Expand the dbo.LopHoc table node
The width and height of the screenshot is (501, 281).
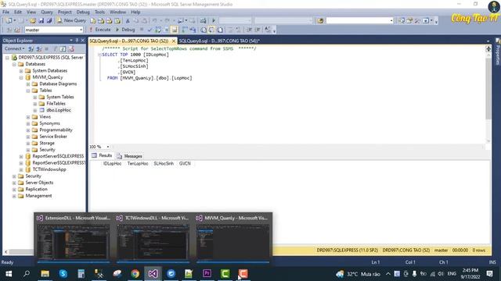click(35, 110)
